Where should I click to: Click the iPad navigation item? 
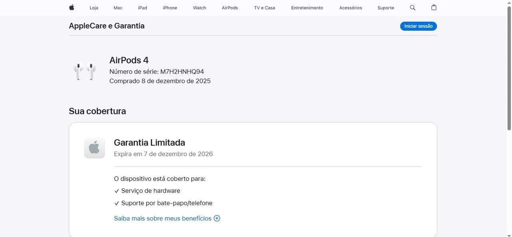[x=142, y=8]
